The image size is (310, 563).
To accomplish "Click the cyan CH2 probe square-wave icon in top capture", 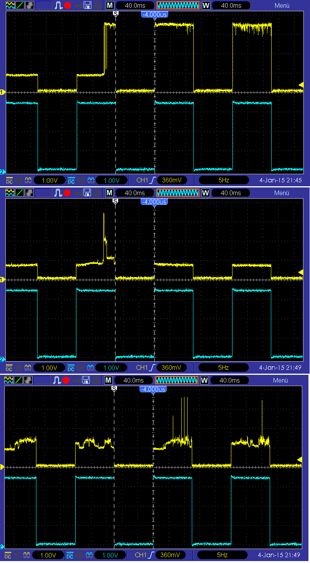I will pos(90,180).
